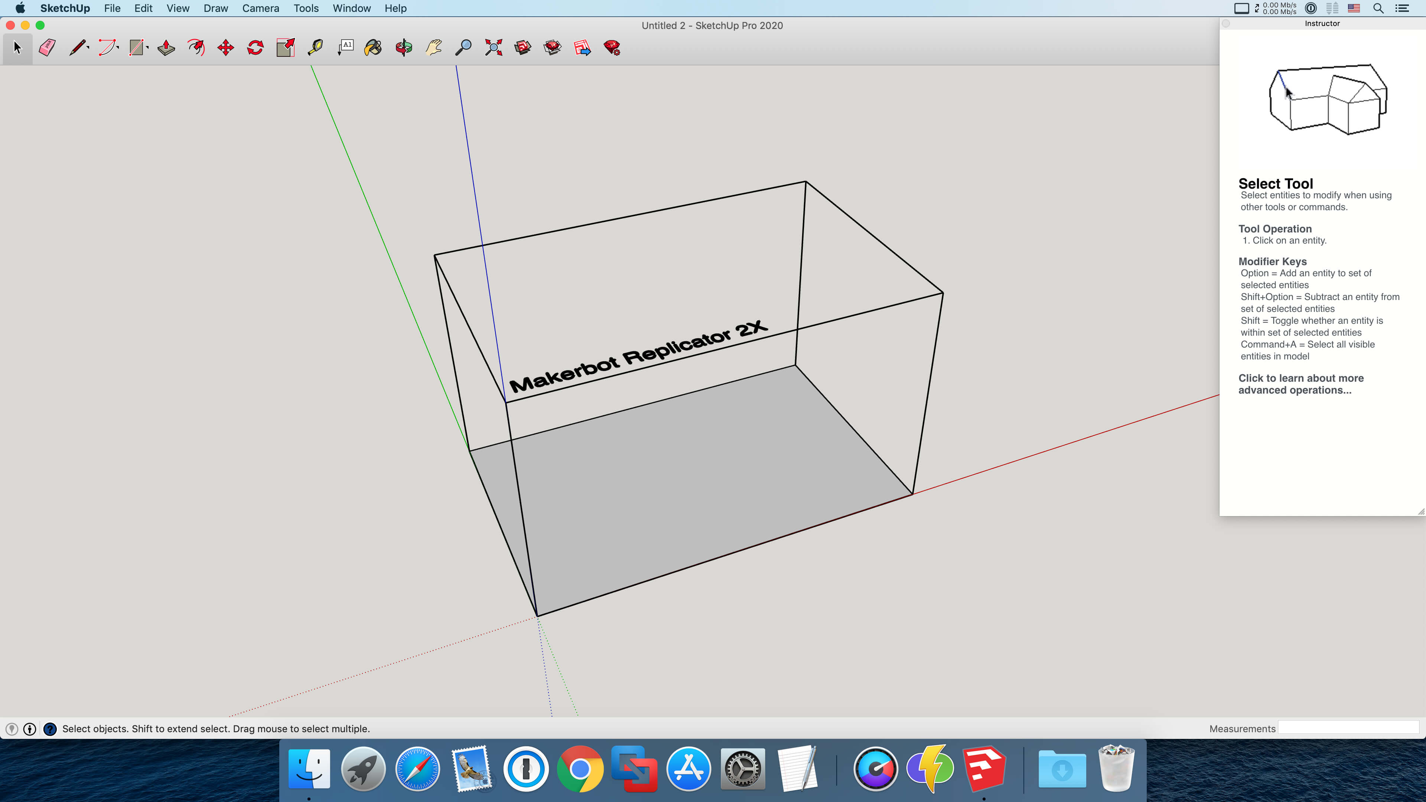The width and height of the screenshot is (1426, 802).
Task: Select the Rectangle shape tool
Action: (x=136, y=48)
